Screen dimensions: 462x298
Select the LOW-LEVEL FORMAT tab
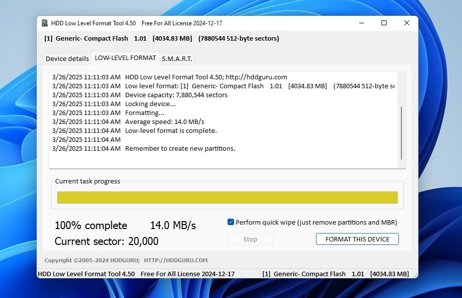point(125,58)
